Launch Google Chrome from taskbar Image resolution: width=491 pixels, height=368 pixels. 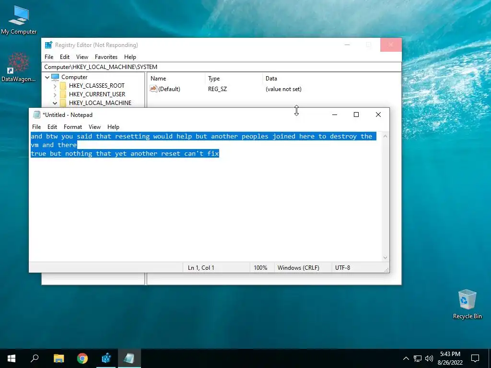82,358
